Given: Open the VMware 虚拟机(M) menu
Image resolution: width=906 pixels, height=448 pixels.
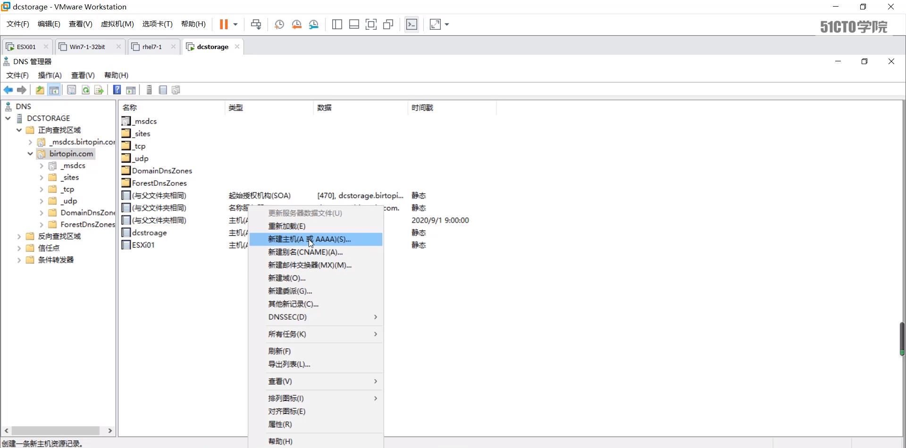Looking at the screenshot, I should [117, 24].
